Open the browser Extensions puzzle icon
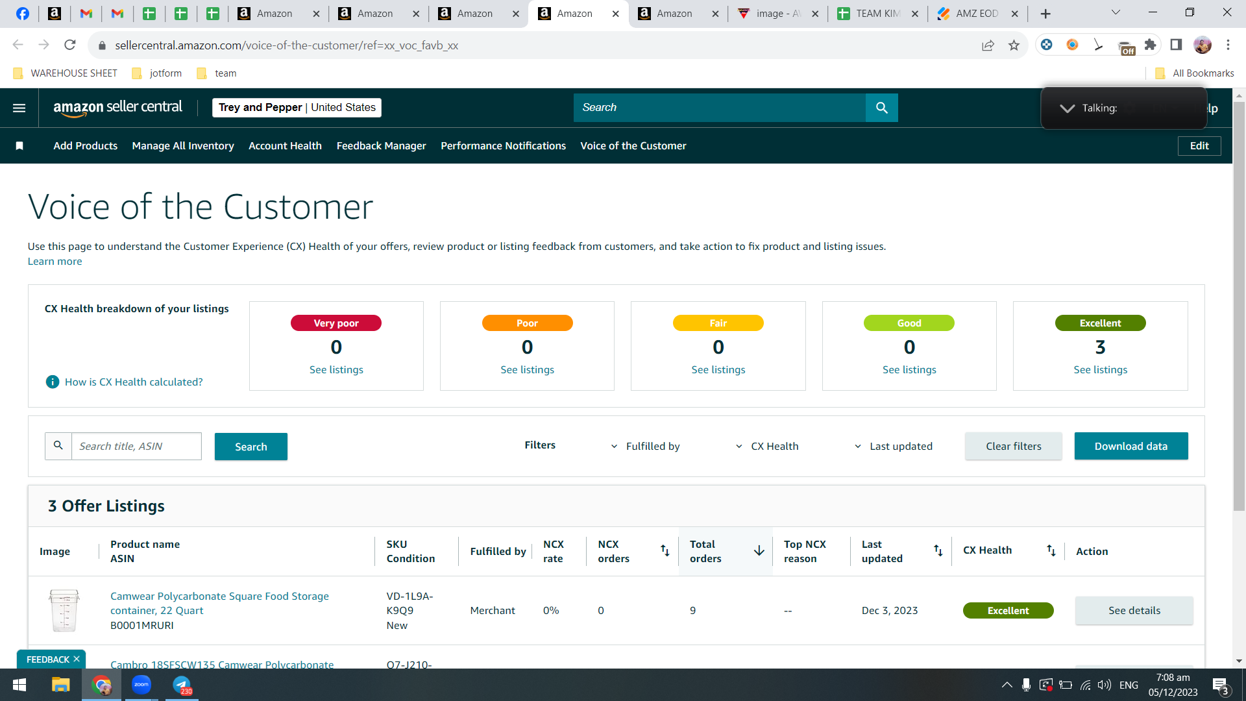Viewport: 1246px width, 701px height. coord(1150,45)
